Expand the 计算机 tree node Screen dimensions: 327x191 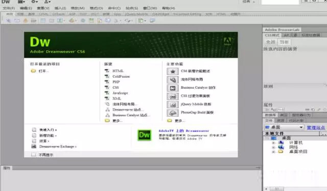pyautogui.click(x=273, y=143)
